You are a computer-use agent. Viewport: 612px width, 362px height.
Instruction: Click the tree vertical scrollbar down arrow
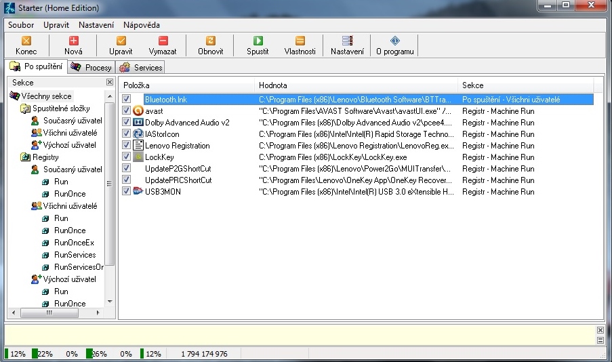(x=110, y=302)
